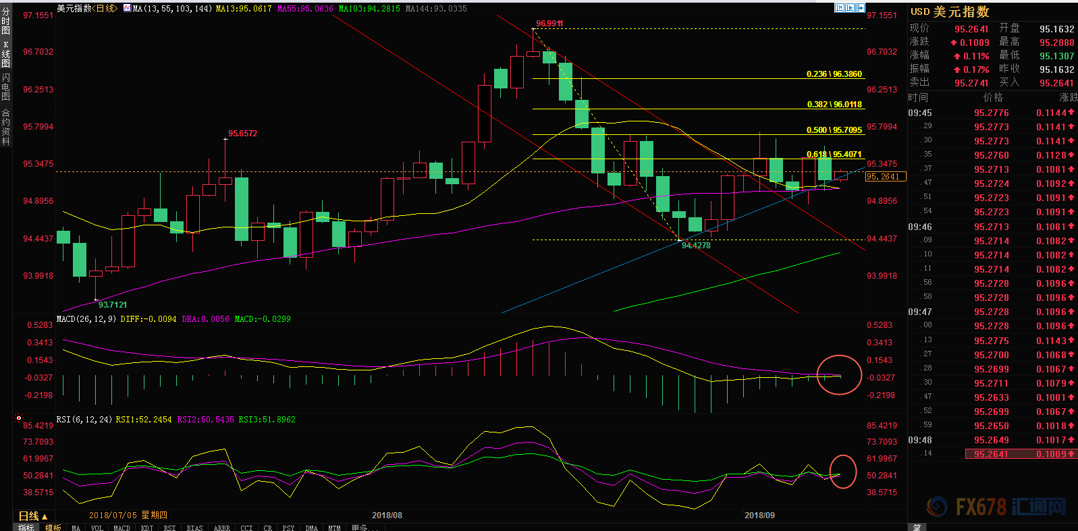The image size is (1078, 531).
Task: Select the 0.618 \ 95.4071 Fibonacci level
Action: pyautogui.click(x=834, y=155)
